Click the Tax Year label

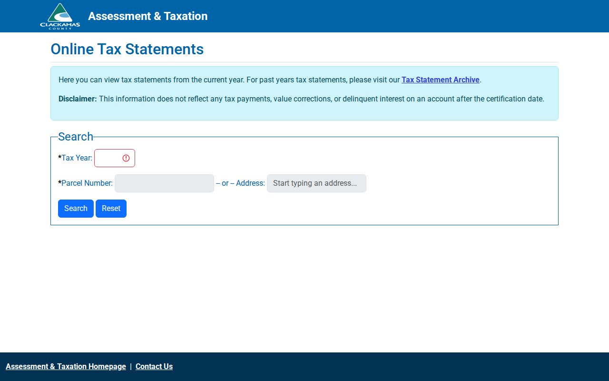point(75,158)
